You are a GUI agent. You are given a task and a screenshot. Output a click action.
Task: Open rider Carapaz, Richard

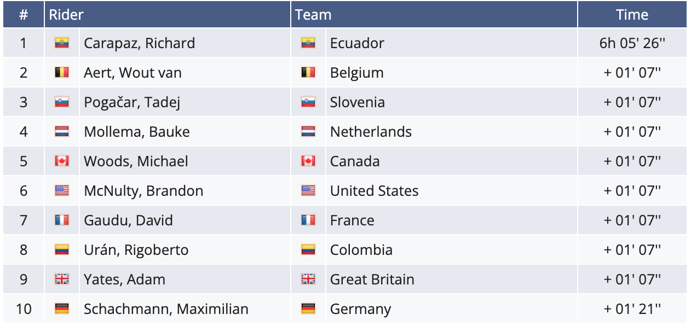(139, 43)
